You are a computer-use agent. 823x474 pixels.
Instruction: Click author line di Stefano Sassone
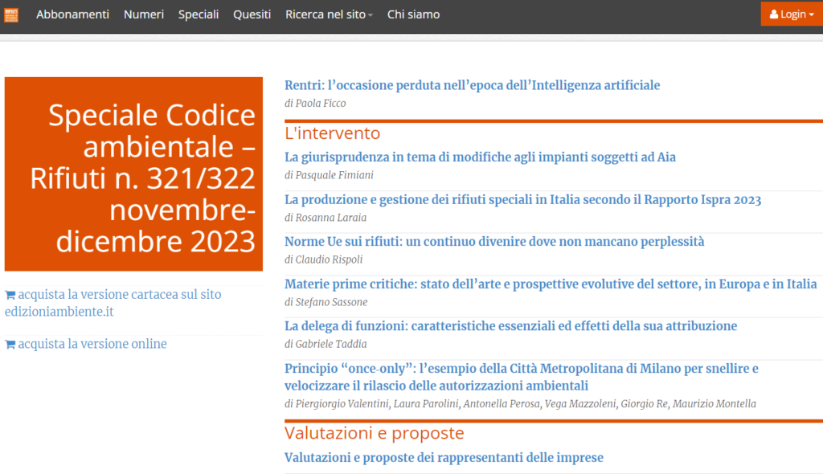[x=326, y=302]
